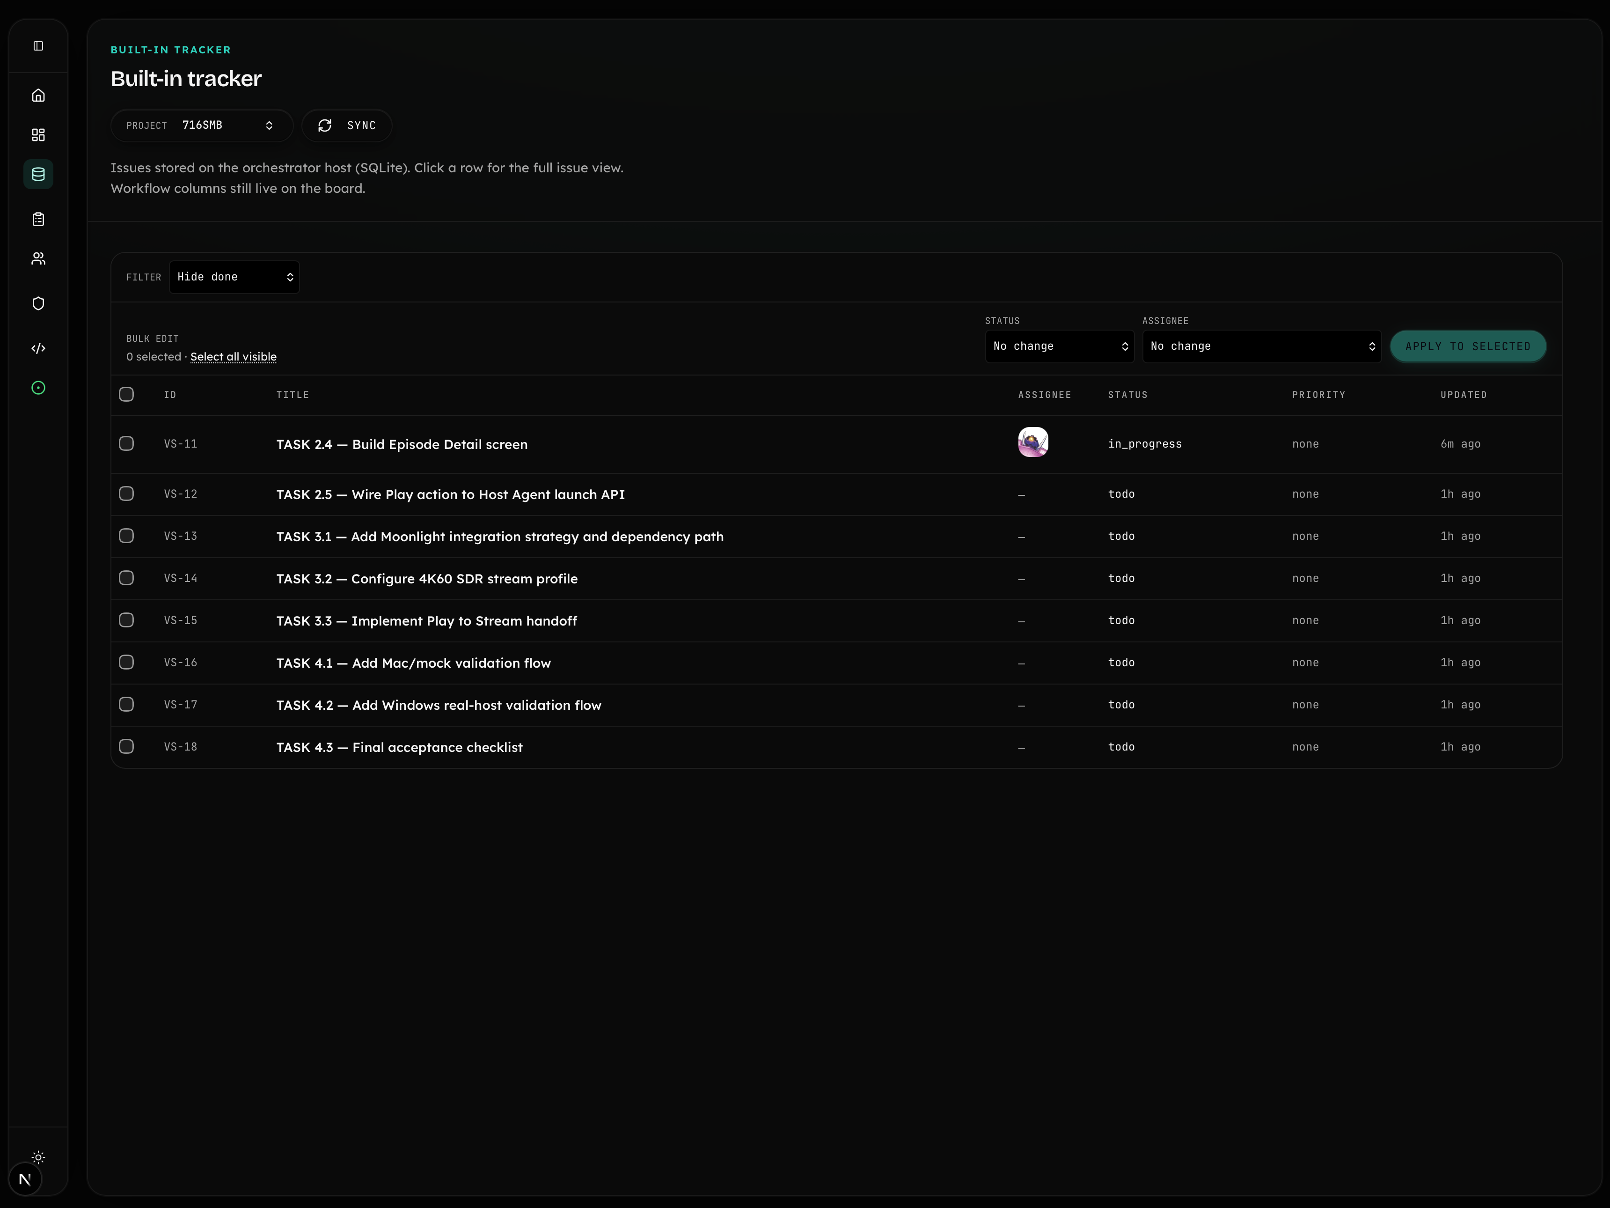Click the PRIORITY column header
Viewport: 1610px width, 1208px height.
(1318, 395)
